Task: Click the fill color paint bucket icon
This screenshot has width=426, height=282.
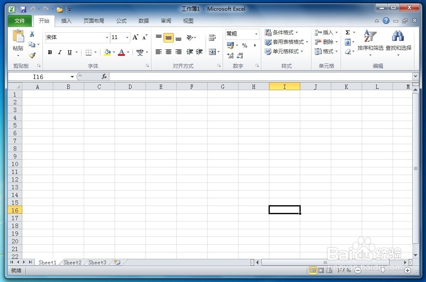Action: (108, 52)
